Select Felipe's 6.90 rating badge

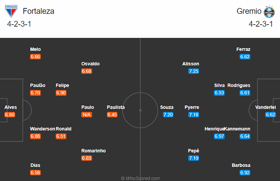coord(61,93)
